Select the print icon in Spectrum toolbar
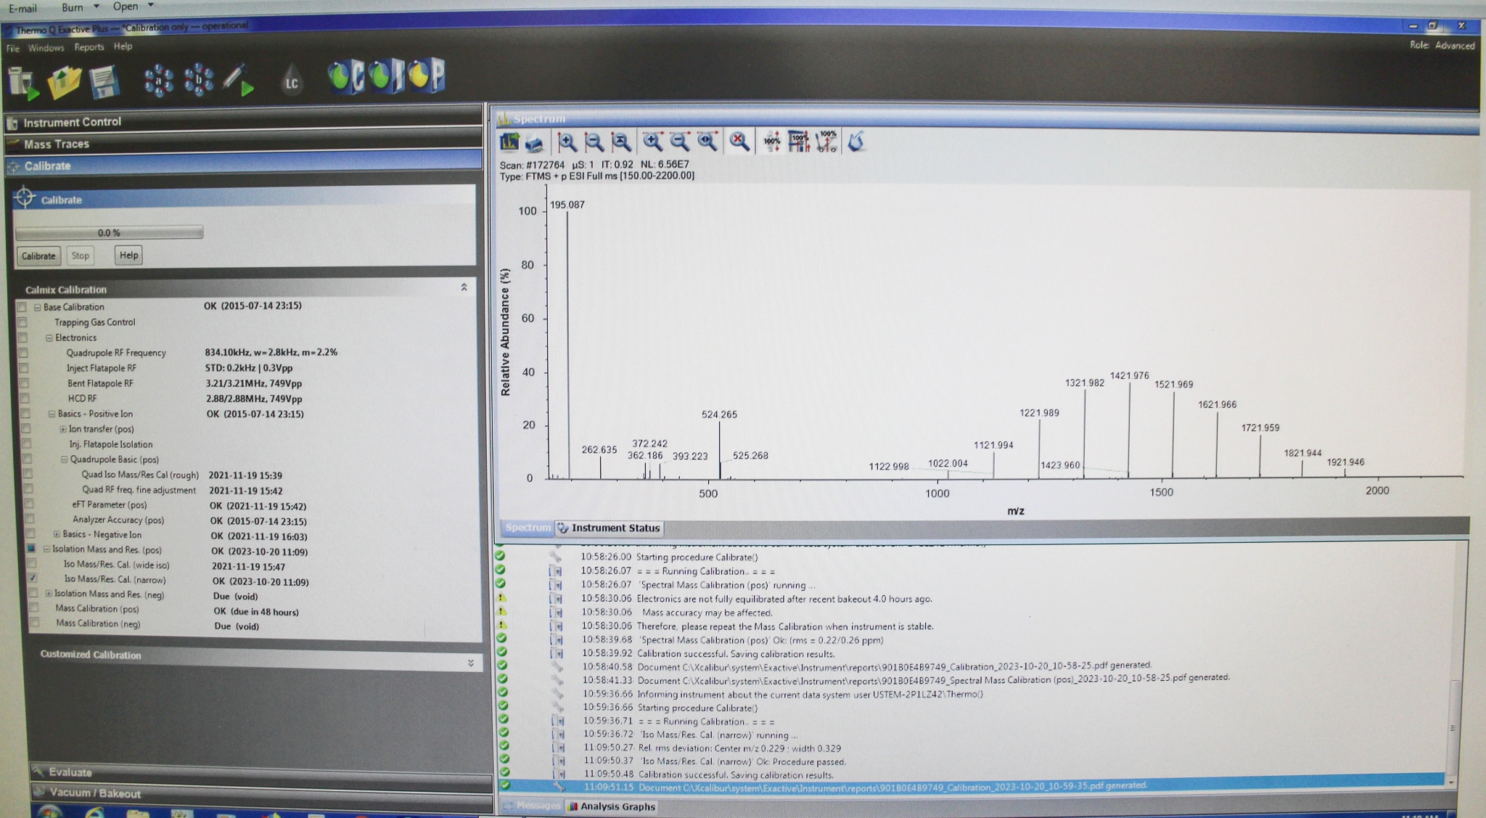This screenshot has height=818, width=1486. click(533, 142)
